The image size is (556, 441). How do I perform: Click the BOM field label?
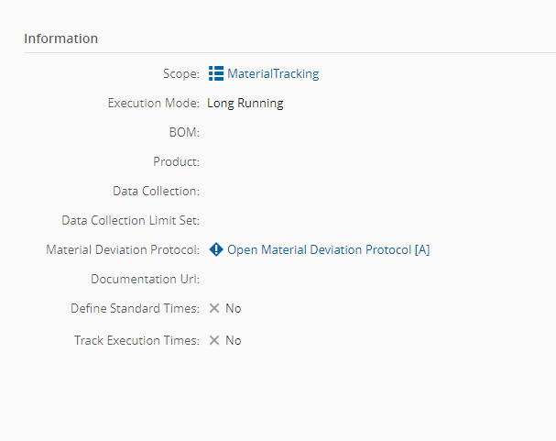click(x=186, y=132)
